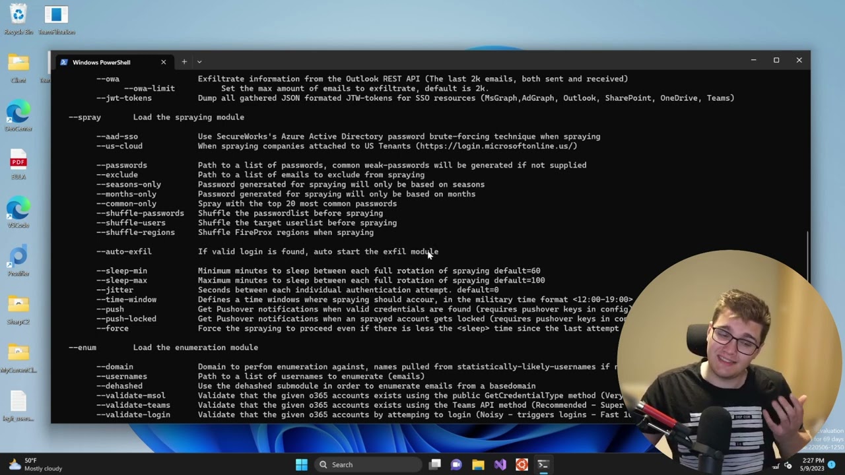Click the --enum module heading text
This screenshot has width=845, height=475.
point(83,348)
